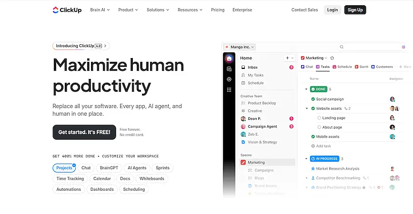Image resolution: width=413 pixels, height=214 pixels.
Task: Select the Marketing space in sidebar
Action: [267, 163]
